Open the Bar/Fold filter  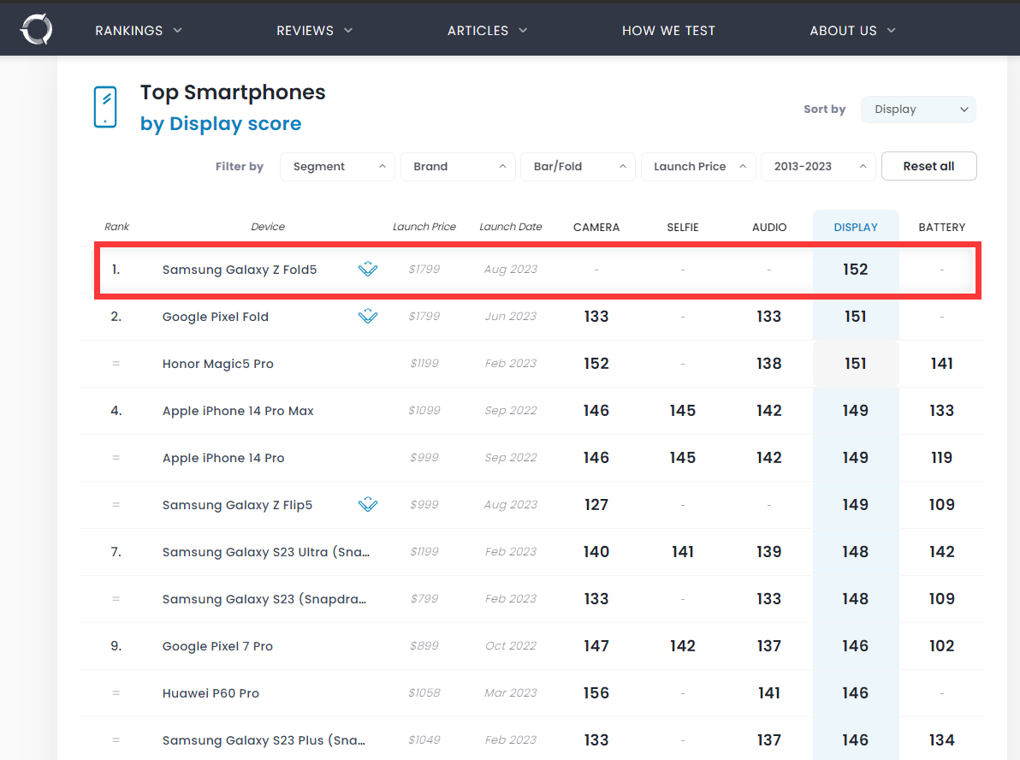pyautogui.click(x=578, y=167)
